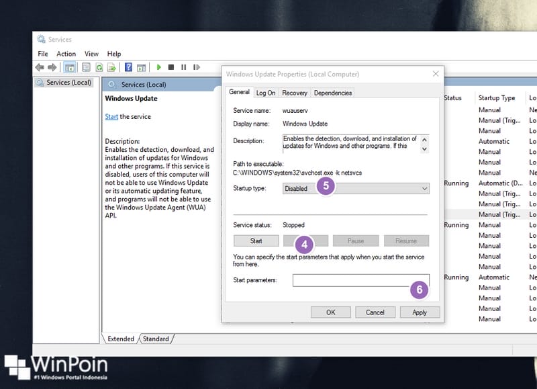This screenshot has width=537, height=389.
Task: Click the Back arrow in Services toolbar
Action: pyautogui.click(x=39, y=67)
